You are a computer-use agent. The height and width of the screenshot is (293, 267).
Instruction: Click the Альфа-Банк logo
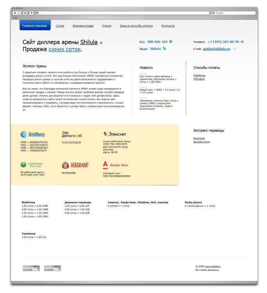tap(116, 165)
